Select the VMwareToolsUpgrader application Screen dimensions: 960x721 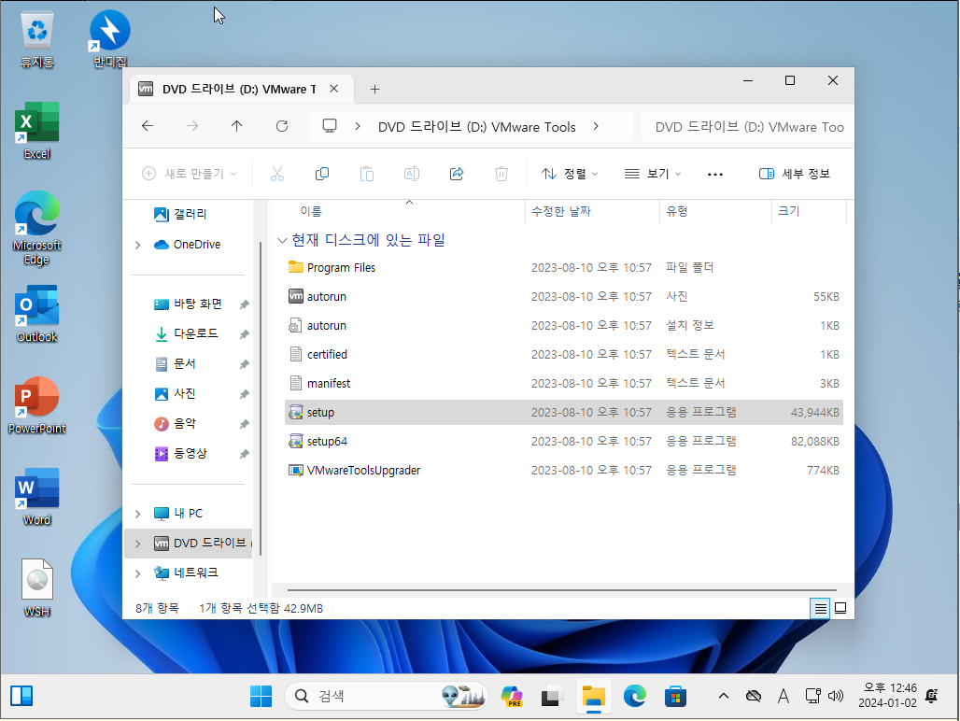point(564,471)
